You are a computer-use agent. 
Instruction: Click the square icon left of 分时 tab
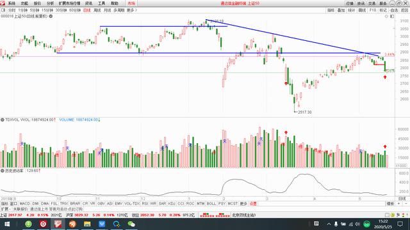(x=3, y=10)
